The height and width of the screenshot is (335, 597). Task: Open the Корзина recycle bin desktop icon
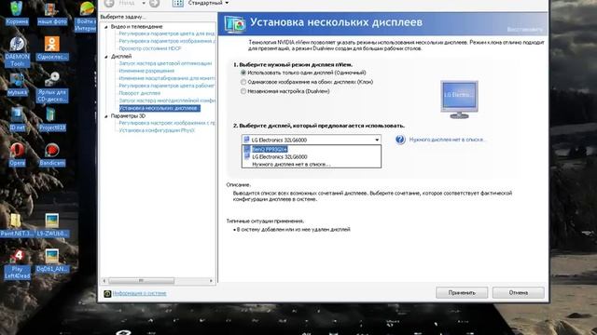(x=17, y=12)
